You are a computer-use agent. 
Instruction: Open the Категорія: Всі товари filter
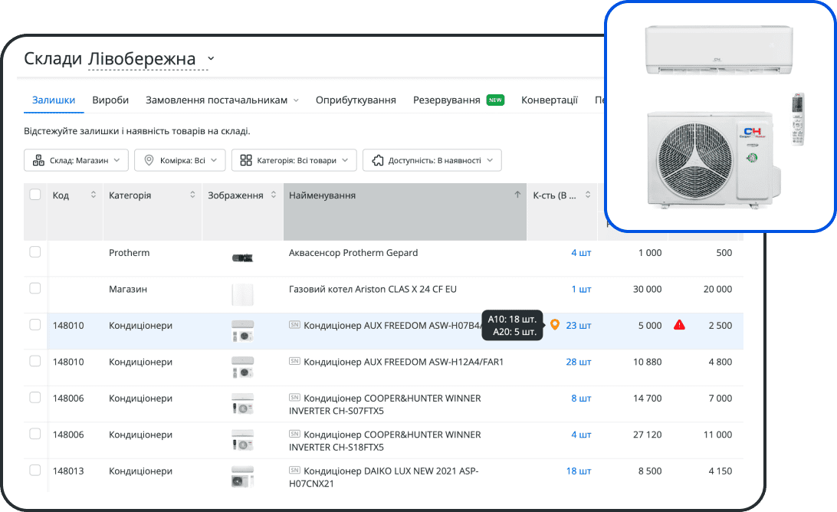click(294, 160)
